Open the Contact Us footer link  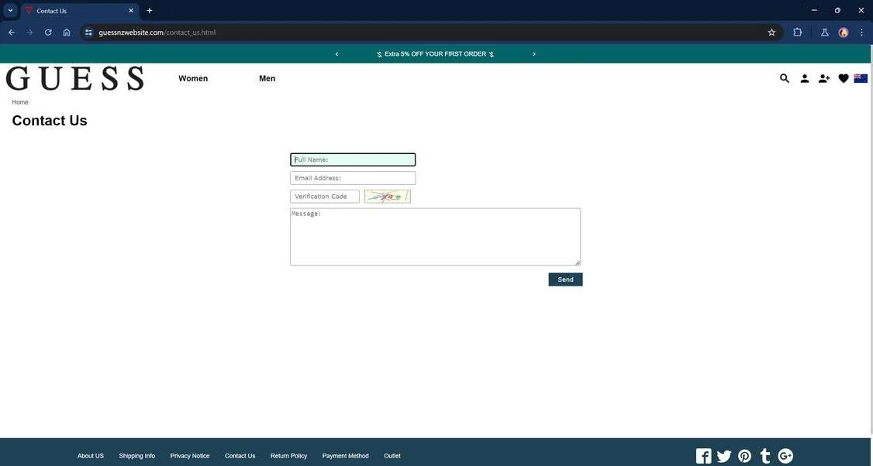pos(240,456)
